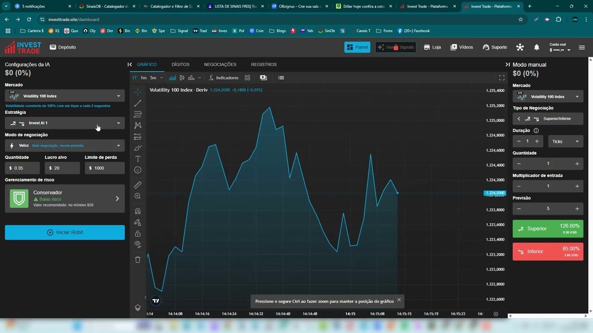Select the zoom in tool
Screen dimensions: 593x333
(x=138, y=196)
